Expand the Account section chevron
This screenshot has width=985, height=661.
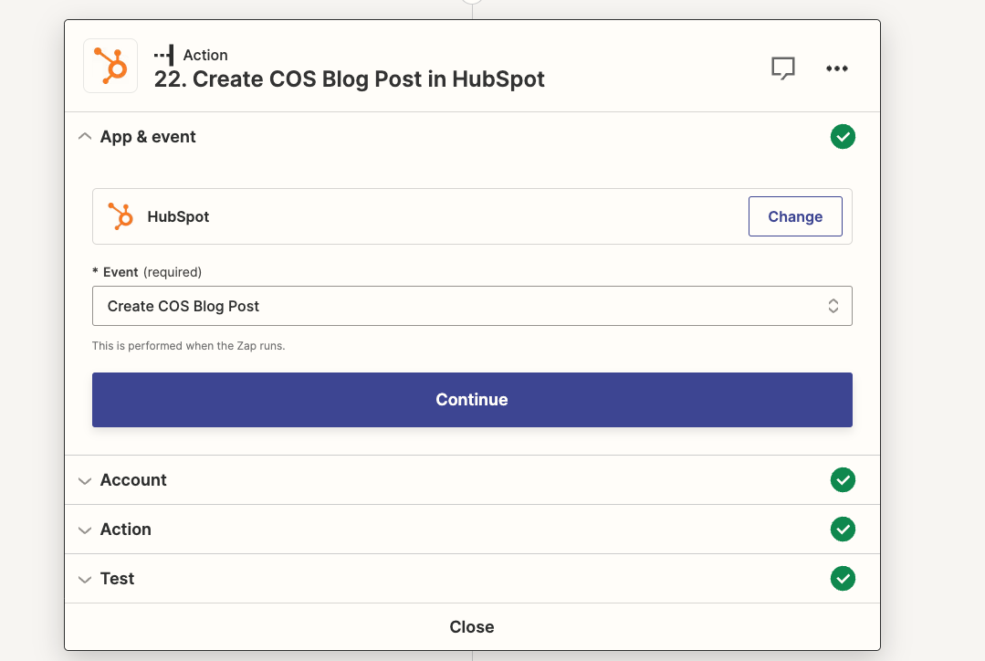85,480
